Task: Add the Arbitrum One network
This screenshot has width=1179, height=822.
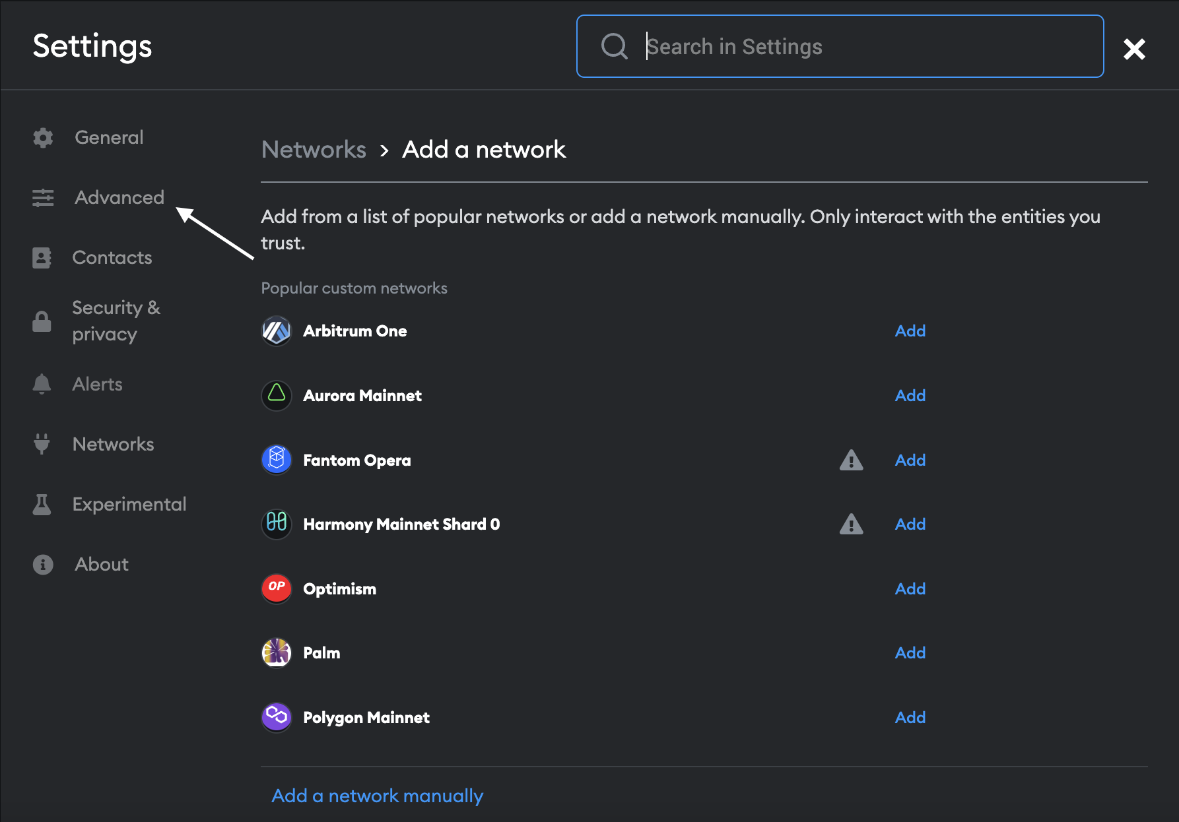Action: [910, 331]
